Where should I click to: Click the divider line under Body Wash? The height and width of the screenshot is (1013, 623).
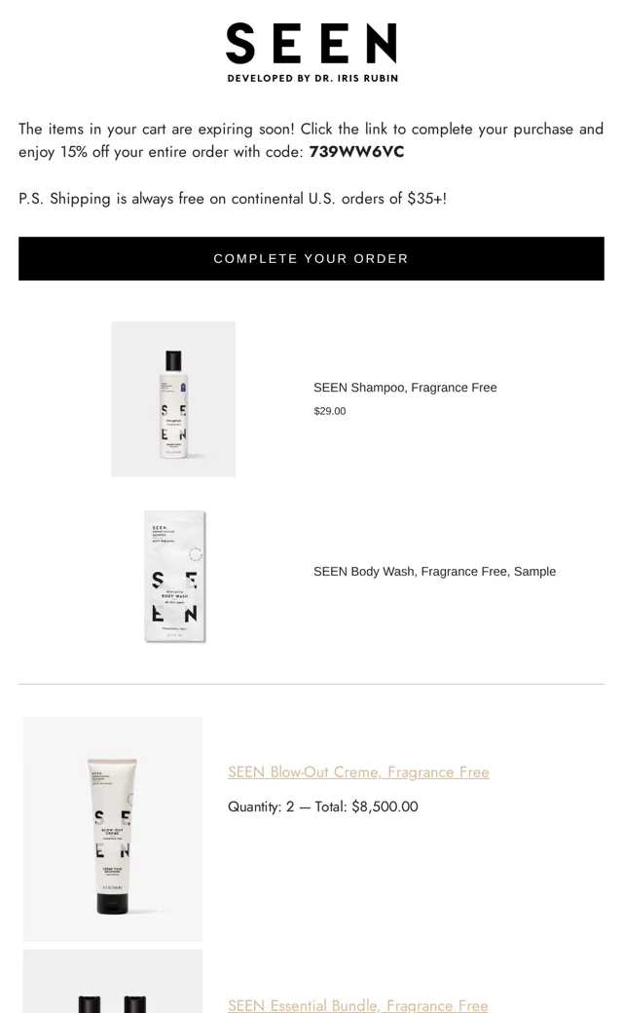click(x=311, y=684)
